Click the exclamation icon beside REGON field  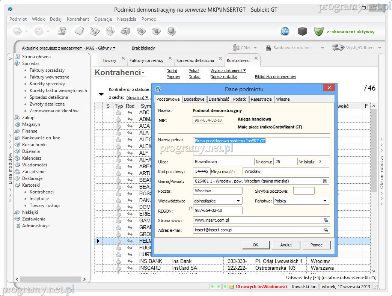[191, 208]
